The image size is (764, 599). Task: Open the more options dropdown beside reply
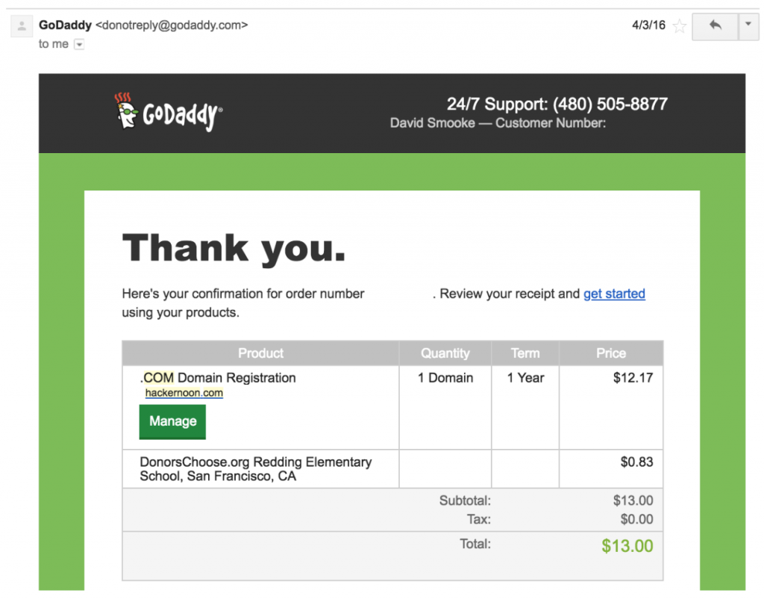[x=748, y=25]
